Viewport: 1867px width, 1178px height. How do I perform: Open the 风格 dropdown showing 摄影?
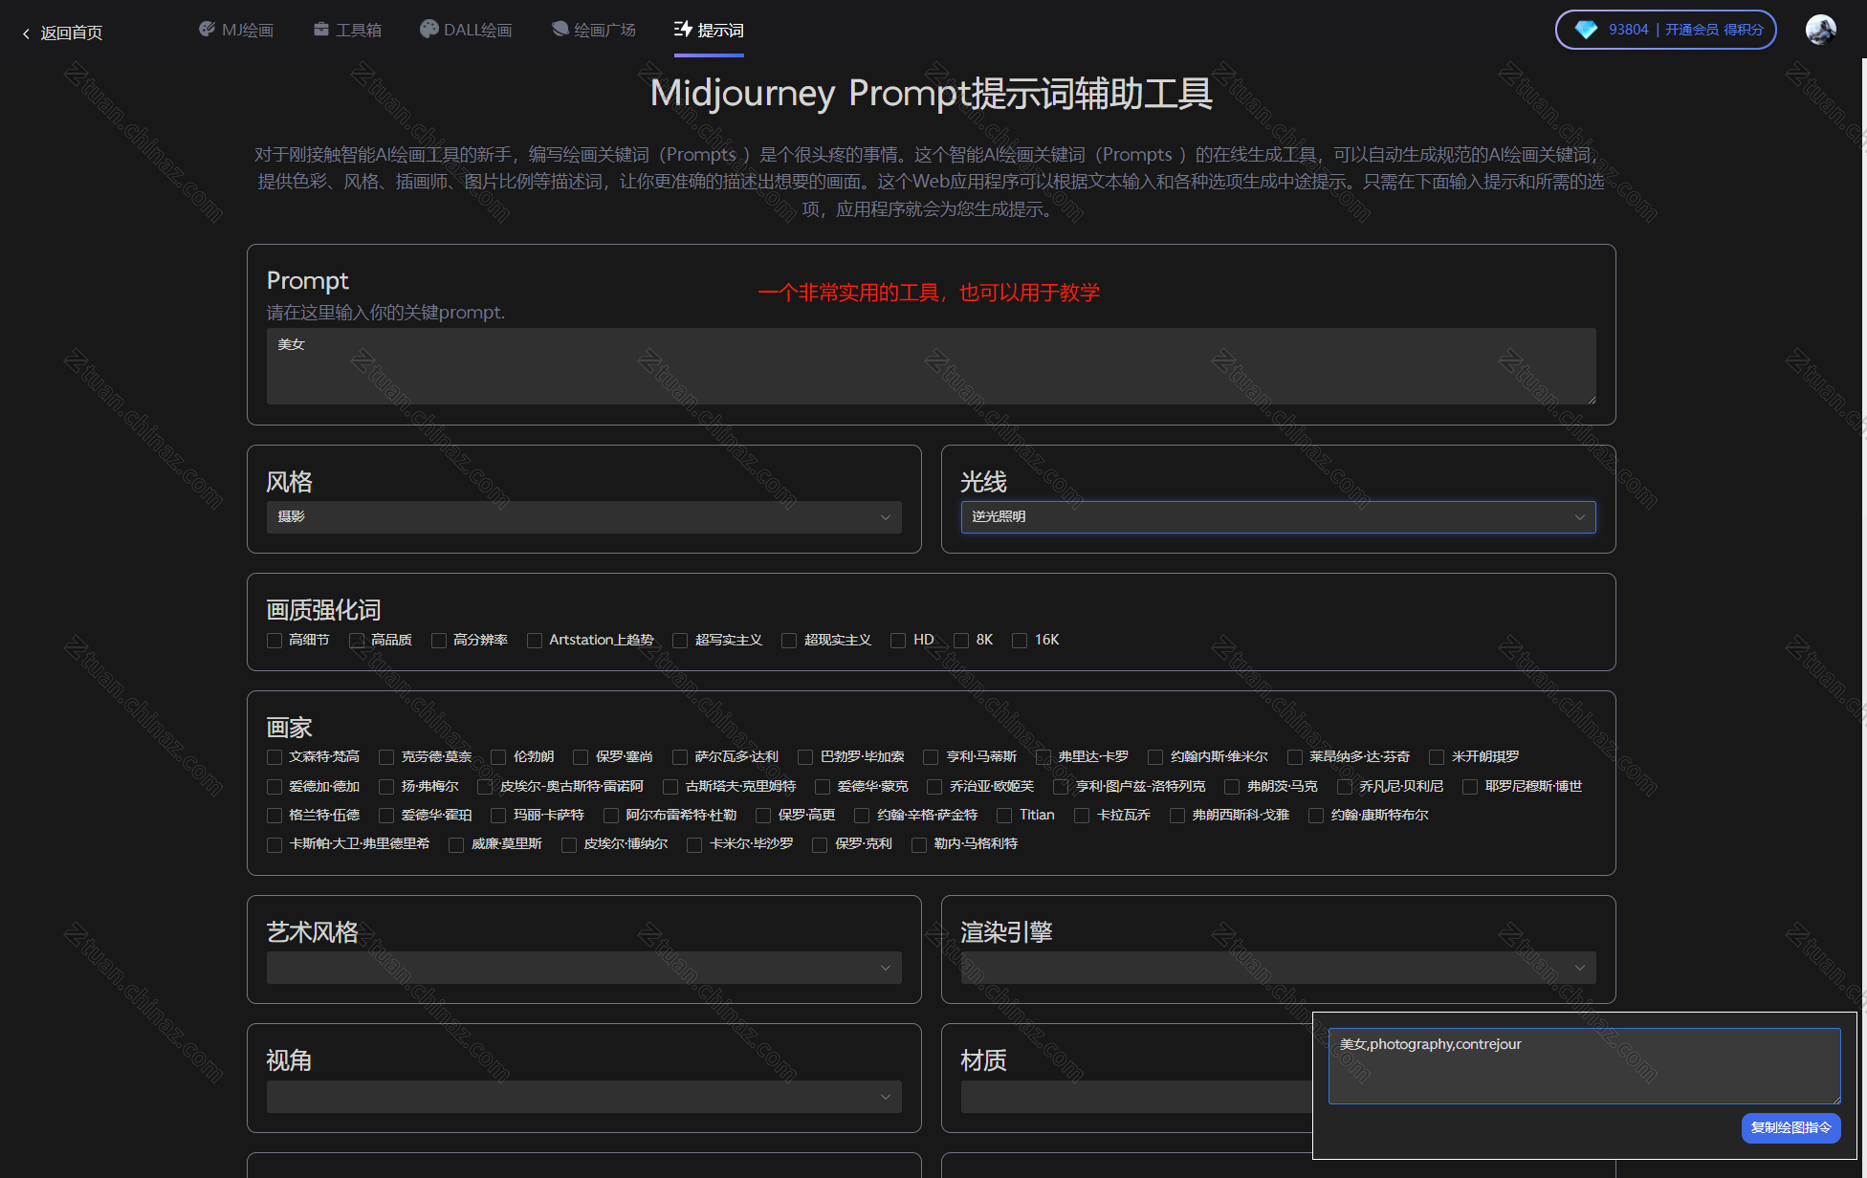(x=583, y=517)
